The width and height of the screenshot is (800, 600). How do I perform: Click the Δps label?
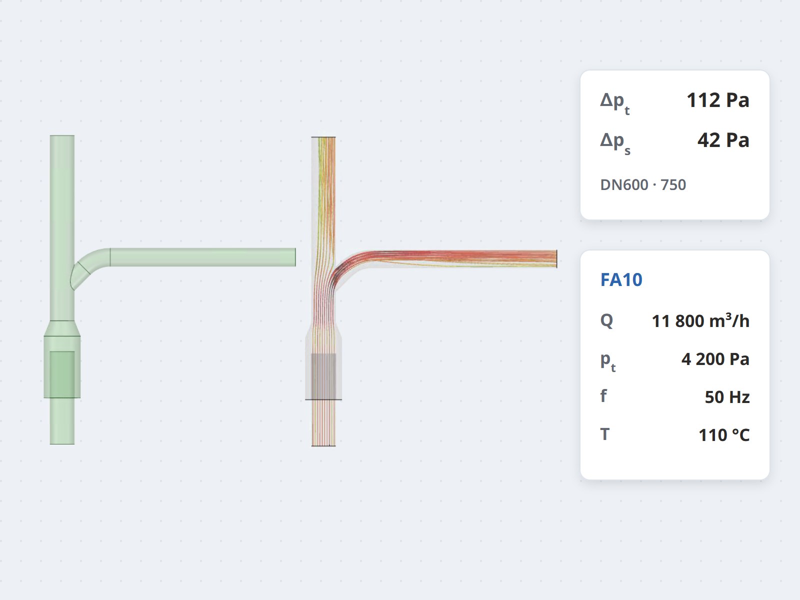click(615, 143)
